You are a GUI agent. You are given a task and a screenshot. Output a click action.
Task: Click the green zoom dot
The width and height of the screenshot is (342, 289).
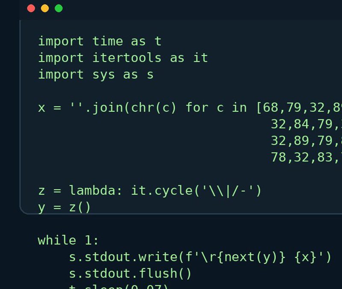pos(59,8)
